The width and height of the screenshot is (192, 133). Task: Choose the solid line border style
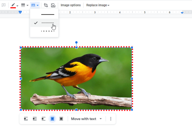tap(48, 15)
